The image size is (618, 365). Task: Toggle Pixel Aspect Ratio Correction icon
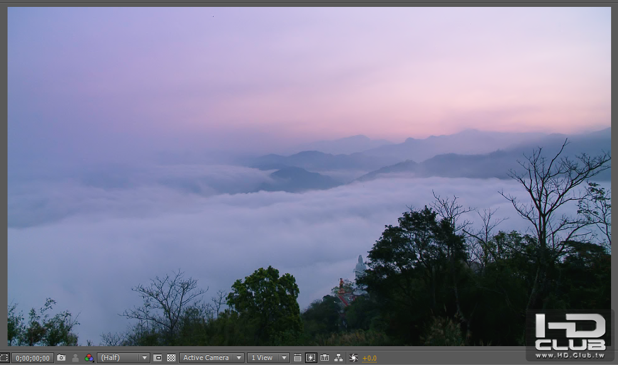pyautogui.click(x=297, y=357)
